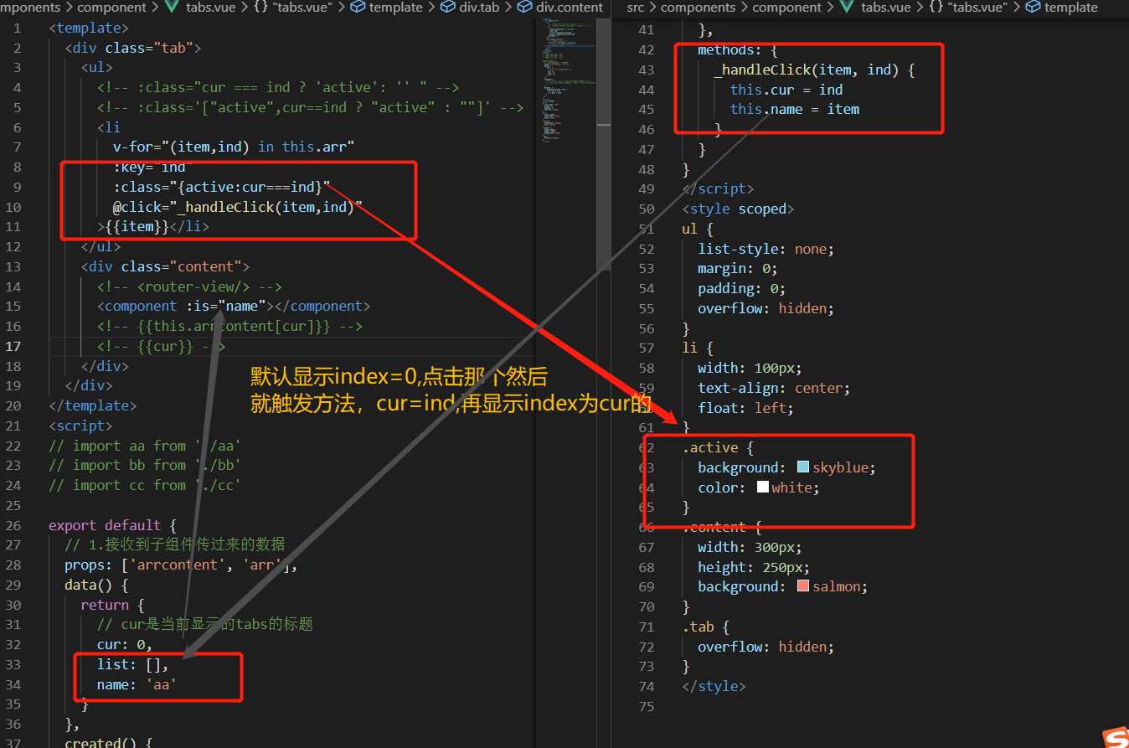Click the 'float: left;' line
The width and height of the screenshot is (1129, 748).
(745, 408)
